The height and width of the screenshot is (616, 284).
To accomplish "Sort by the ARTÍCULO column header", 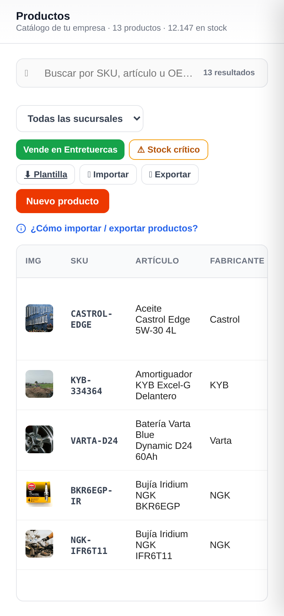I will click(x=157, y=261).
